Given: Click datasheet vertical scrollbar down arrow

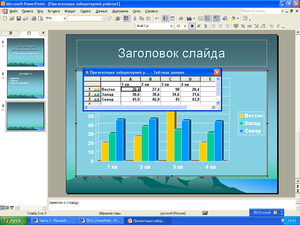Looking at the screenshot, I should (218, 103).
